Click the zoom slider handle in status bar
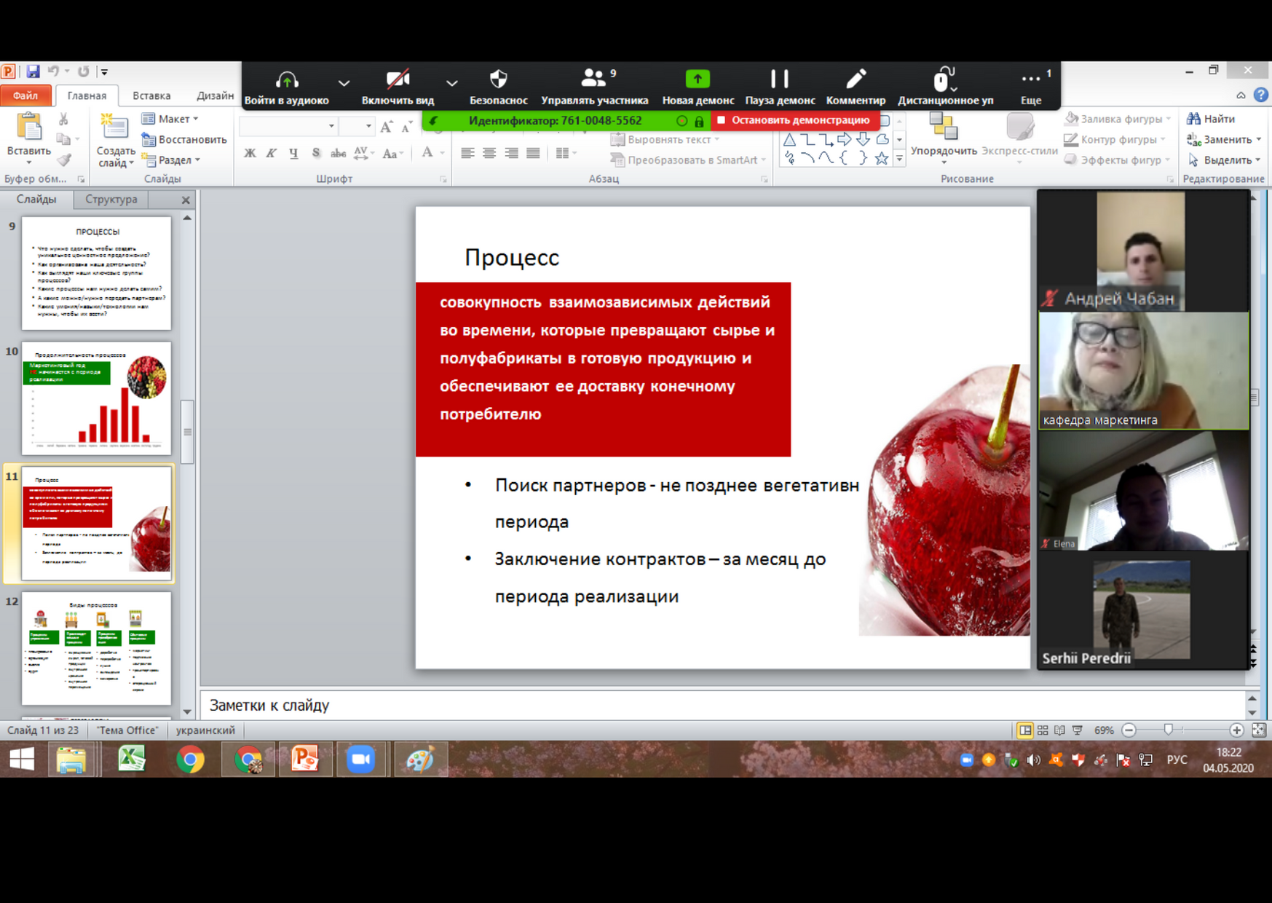The width and height of the screenshot is (1272, 903). click(1169, 730)
